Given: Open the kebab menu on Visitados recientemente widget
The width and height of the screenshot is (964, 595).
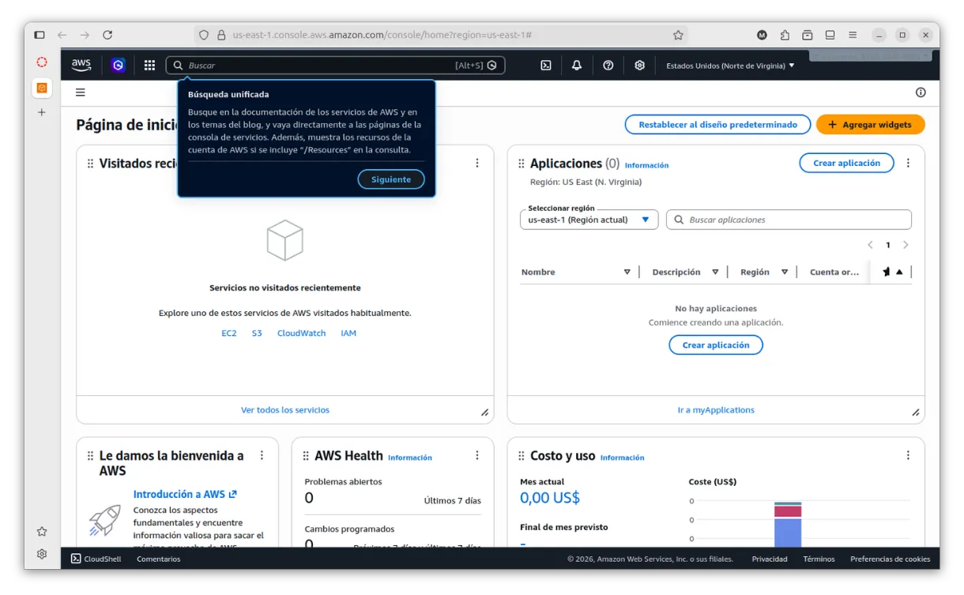Looking at the screenshot, I should [x=477, y=163].
